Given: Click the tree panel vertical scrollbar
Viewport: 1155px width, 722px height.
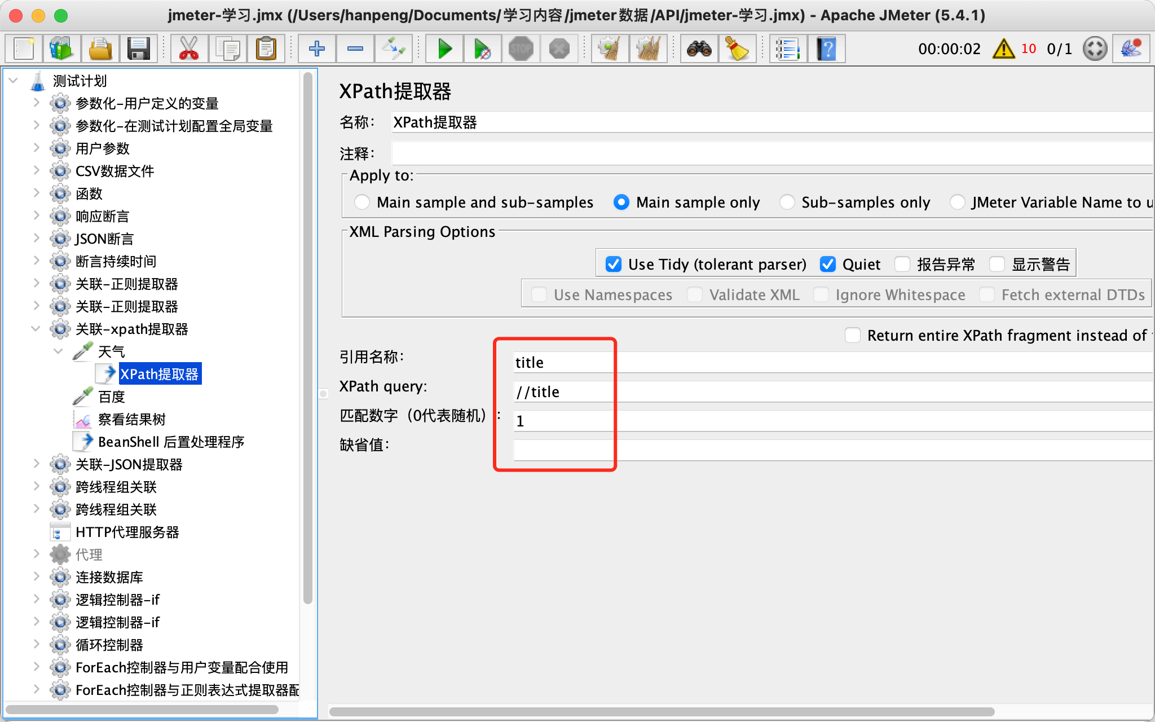Looking at the screenshot, I should pyautogui.click(x=307, y=338).
